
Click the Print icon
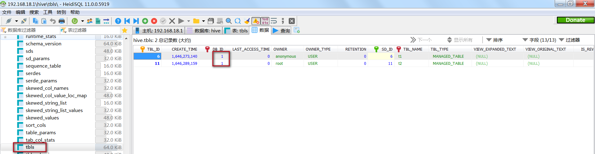[x=62, y=21]
